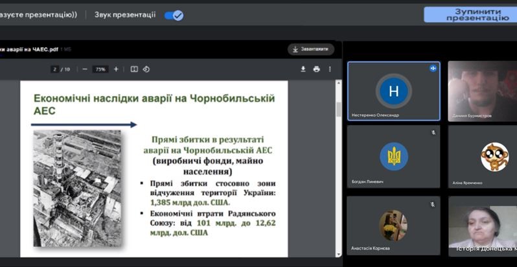Rotate the PDF document
Image resolution: width=517 pixels, height=267 pixels.
[x=146, y=69]
